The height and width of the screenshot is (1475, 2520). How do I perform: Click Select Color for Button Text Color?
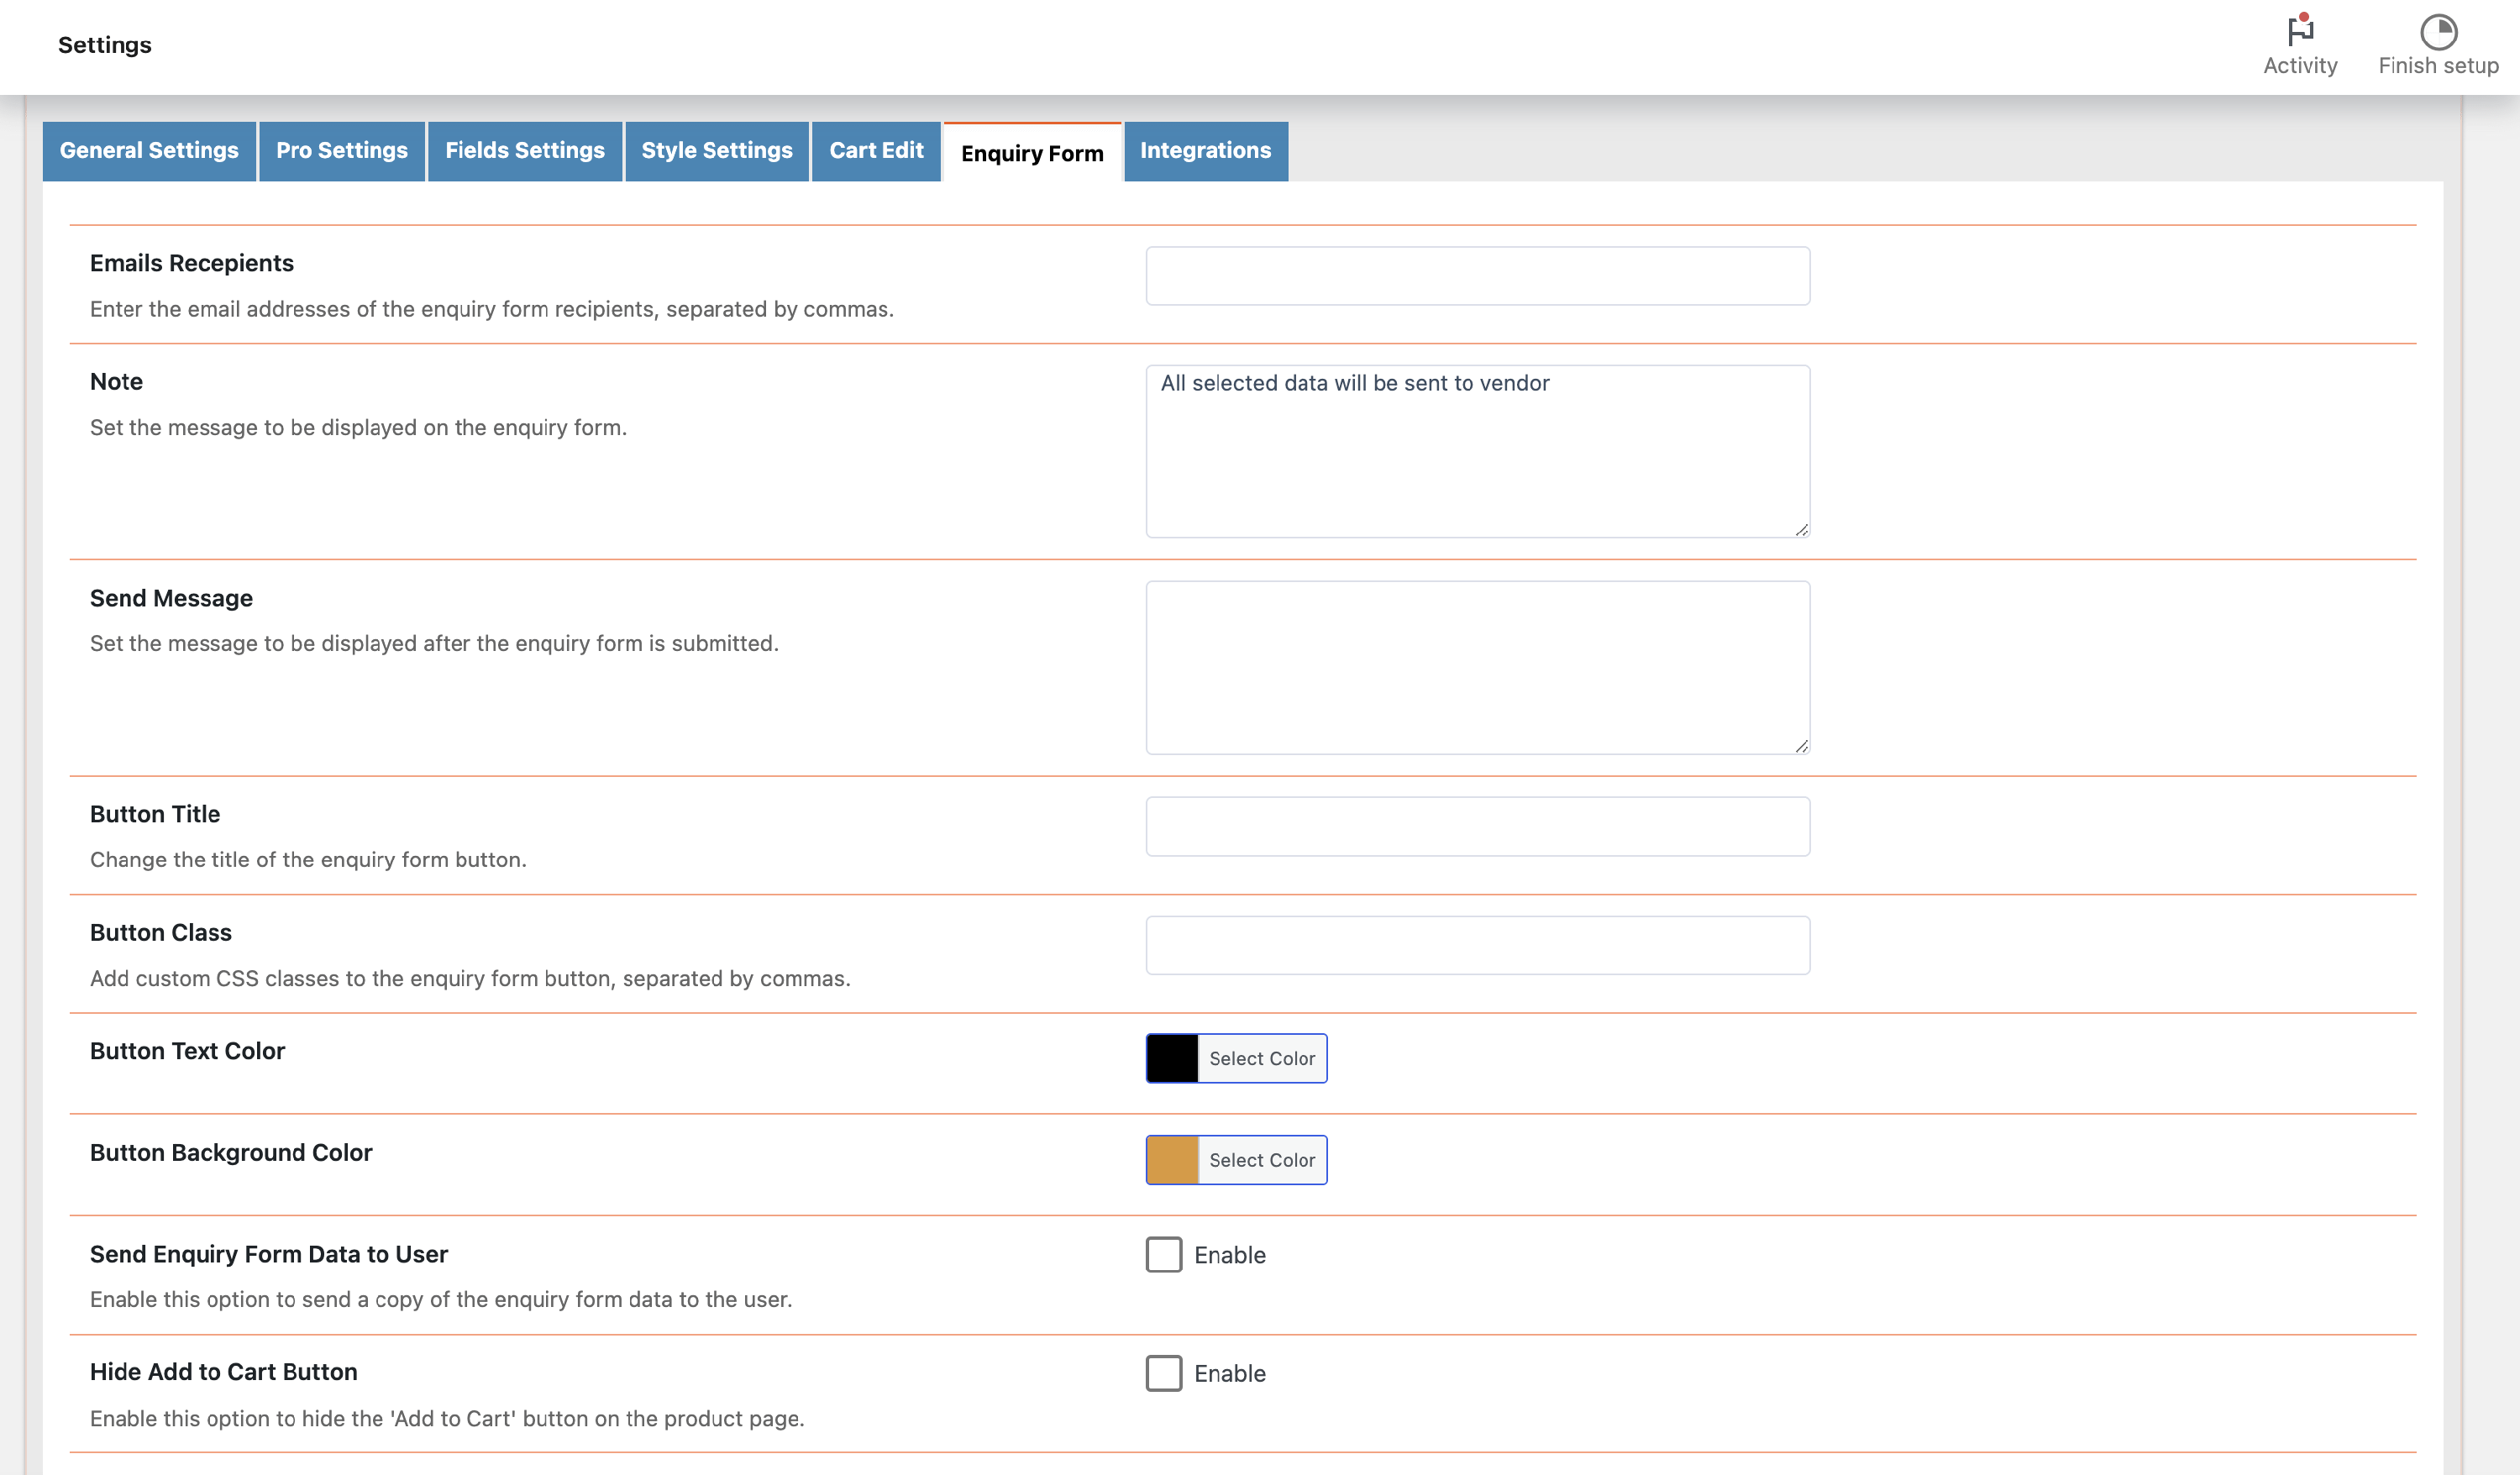click(1261, 1058)
